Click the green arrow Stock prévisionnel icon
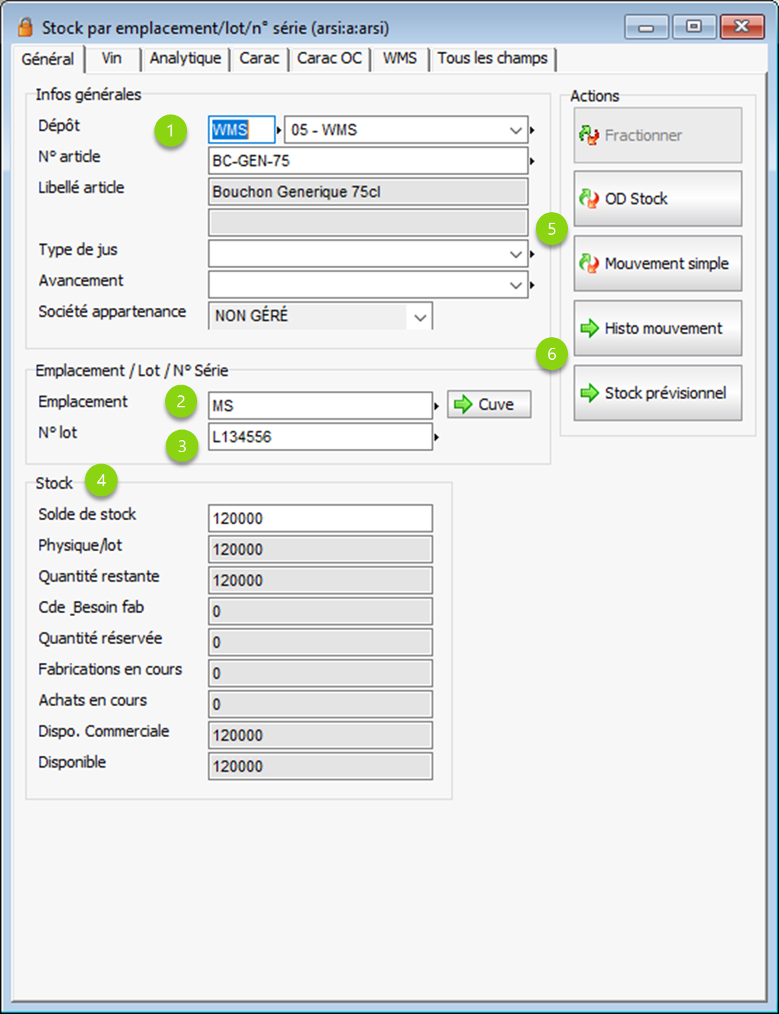This screenshot has width=779, height=1014. click(x=589, y=393)
